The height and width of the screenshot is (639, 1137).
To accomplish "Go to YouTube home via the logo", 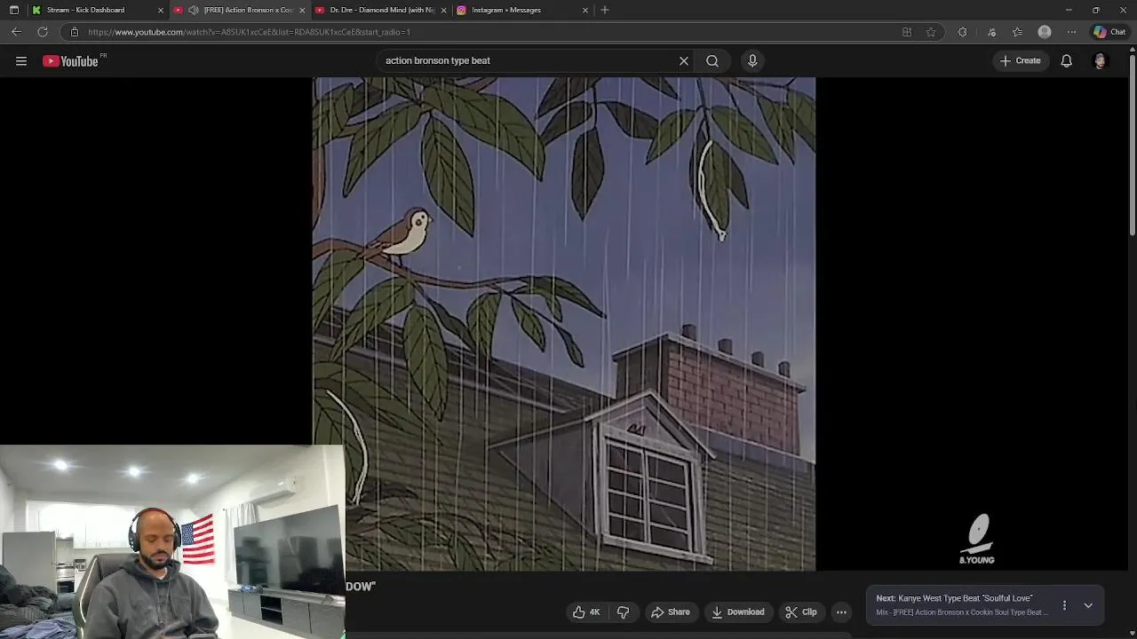I will click(x=70, y=61).
